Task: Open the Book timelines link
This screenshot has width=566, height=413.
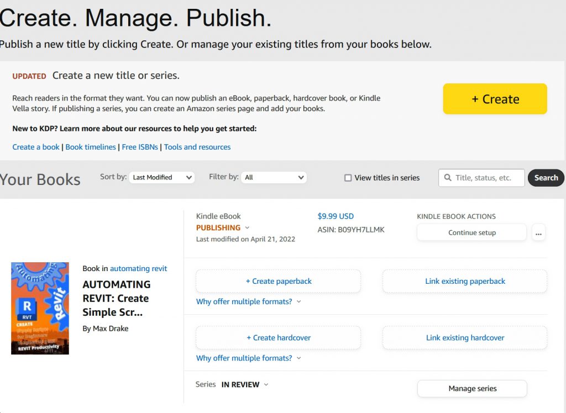Action: coord(91,147)
